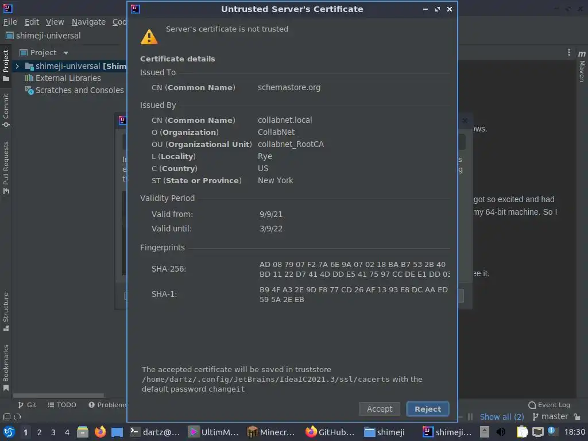Open the start menu icon in taskbar
Screen dimensions: 588x441
tap(9, 432)
